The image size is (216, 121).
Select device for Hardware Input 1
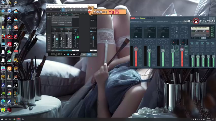click(x=136, y=23)
